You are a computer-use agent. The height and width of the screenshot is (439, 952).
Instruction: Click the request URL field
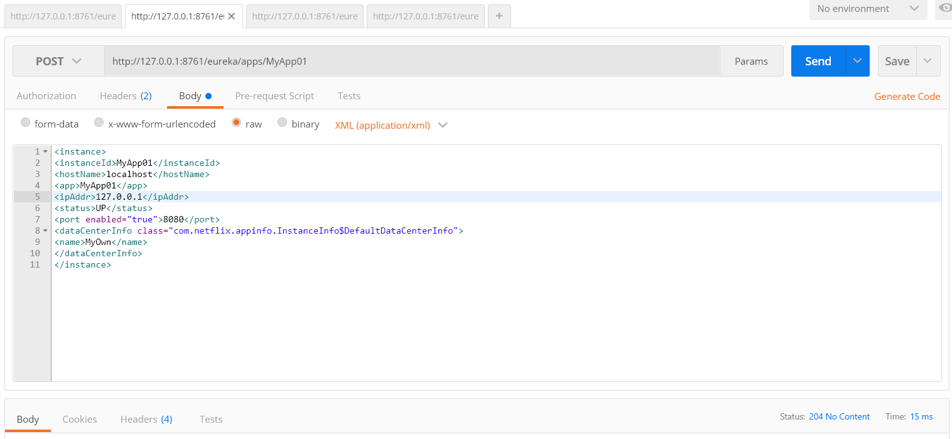pyautogui.click(x=411, y=61)
